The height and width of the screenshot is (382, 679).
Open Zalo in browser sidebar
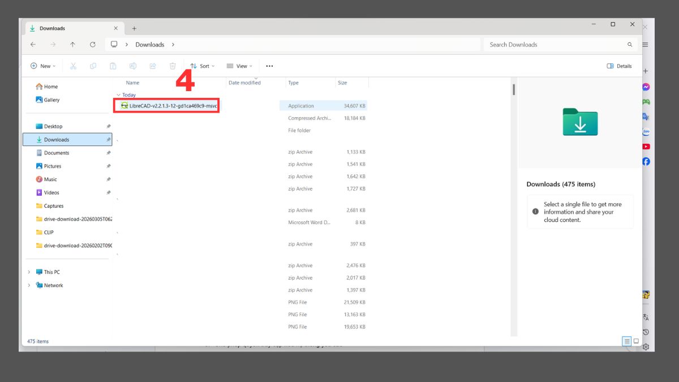tap(646, 131)
